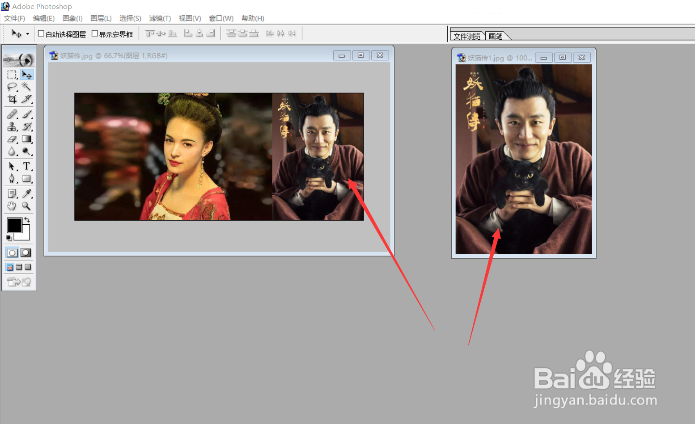Open the Move tool preset picker arrow
Viewport: 695px width, 424px height.
click(x=28, y=34)
